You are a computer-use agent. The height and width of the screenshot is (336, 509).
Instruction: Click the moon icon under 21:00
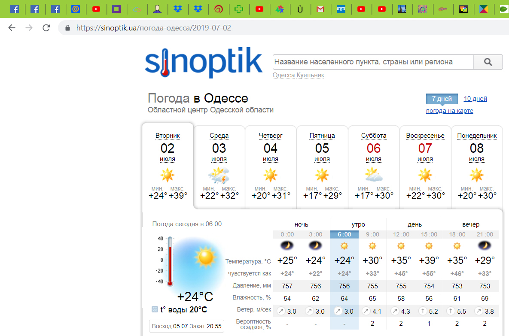485,245
